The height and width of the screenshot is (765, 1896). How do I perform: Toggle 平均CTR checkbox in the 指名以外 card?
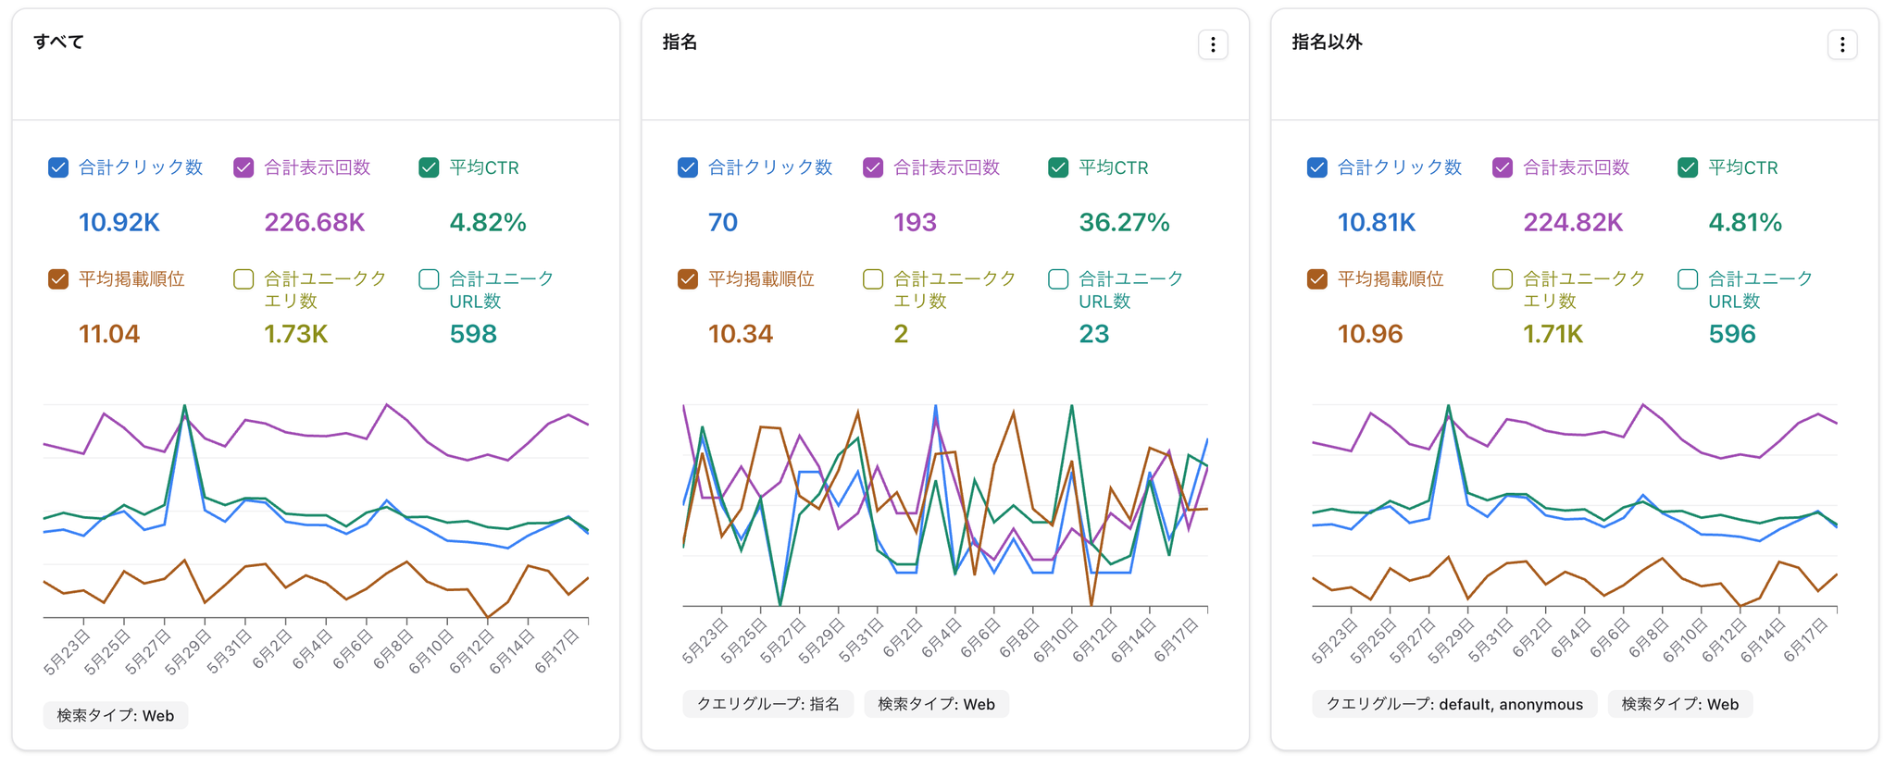(x=1688, y=167)
